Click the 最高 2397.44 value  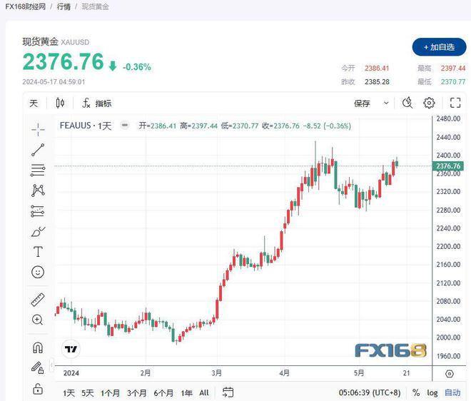453,68
